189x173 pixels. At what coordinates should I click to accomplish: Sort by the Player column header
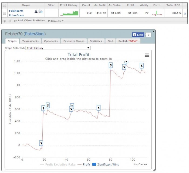pos(26,5)
